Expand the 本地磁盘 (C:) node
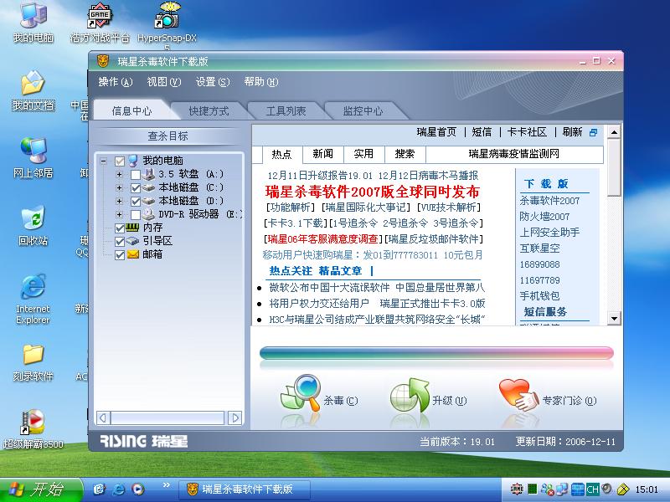Image resolution: width=670 pixels, height=502 pixels. tap(119, 187)
